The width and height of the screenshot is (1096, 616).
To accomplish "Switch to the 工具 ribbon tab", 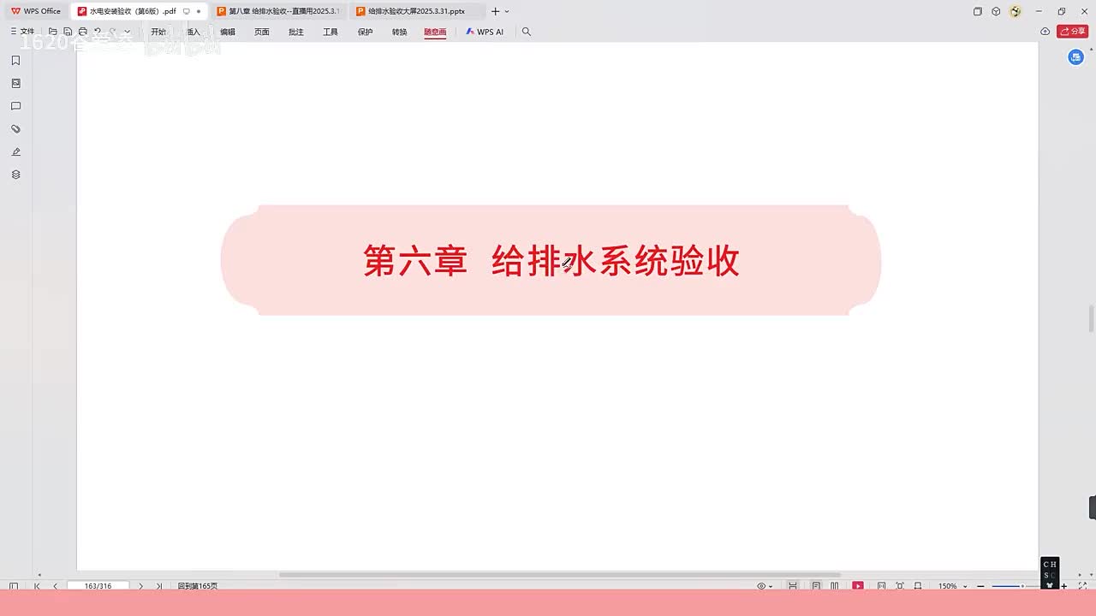I will click(331, 32).
